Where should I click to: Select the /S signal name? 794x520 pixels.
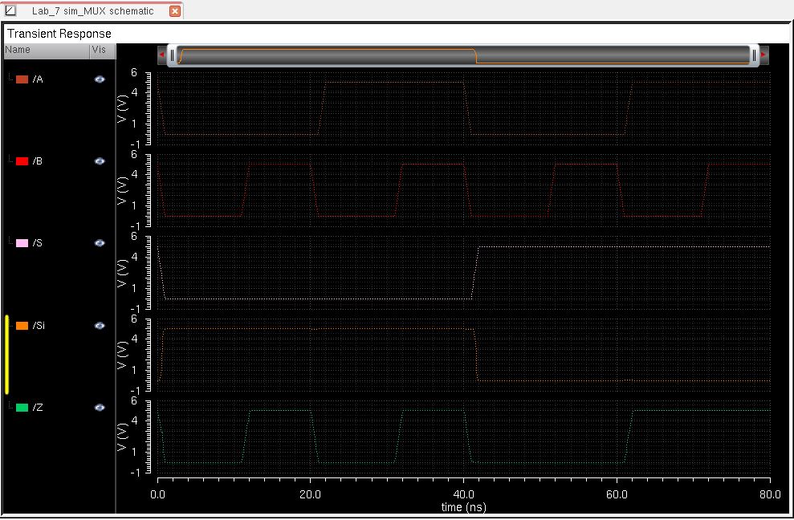click(38, 243)
